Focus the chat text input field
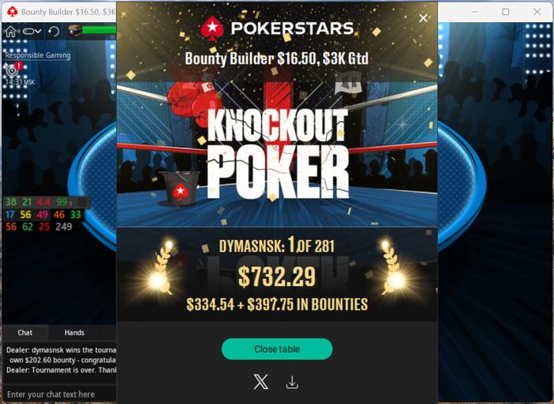 [x=59, y=394]
